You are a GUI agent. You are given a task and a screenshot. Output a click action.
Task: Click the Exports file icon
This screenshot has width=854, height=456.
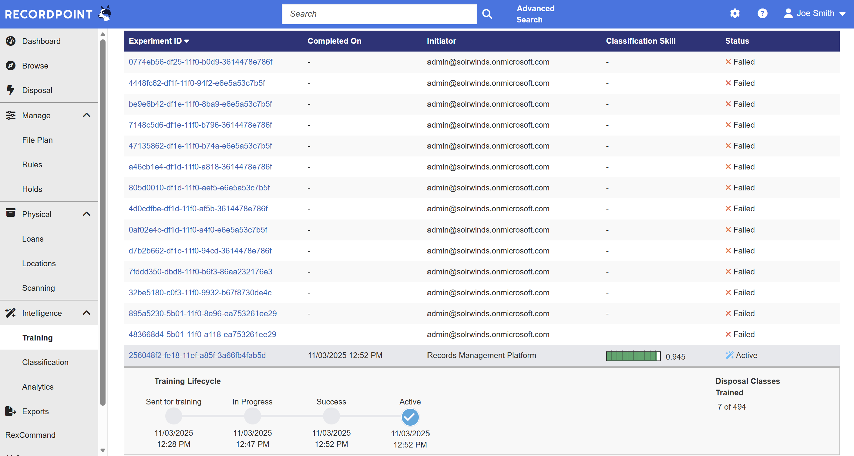pos(11,411)
